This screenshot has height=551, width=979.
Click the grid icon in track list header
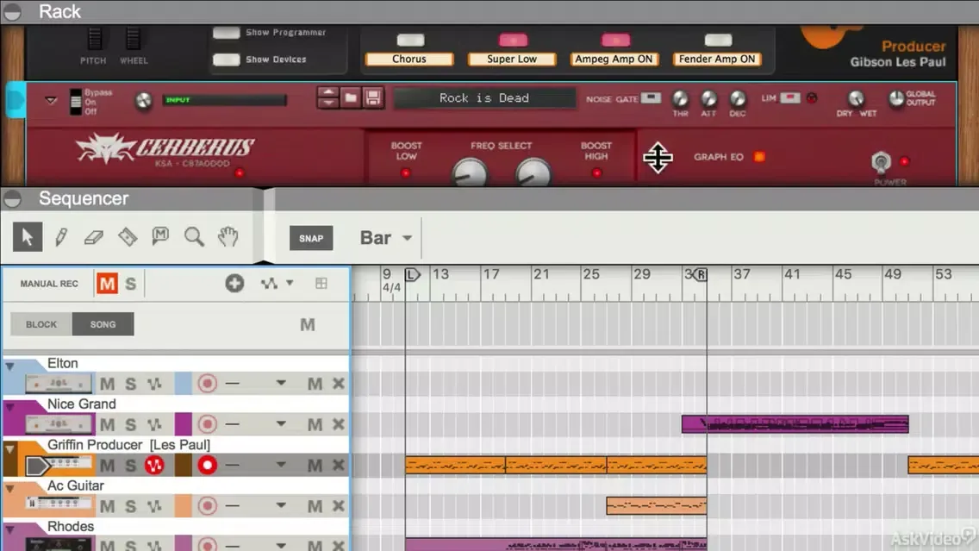tap(321, 284)
